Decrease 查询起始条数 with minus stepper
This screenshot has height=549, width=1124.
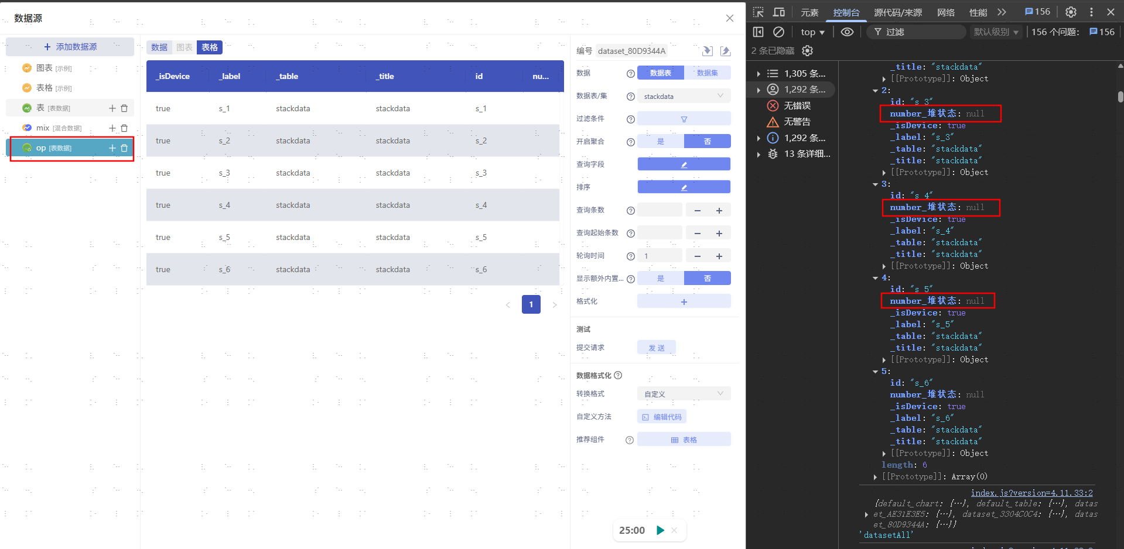tap(698, 233)
